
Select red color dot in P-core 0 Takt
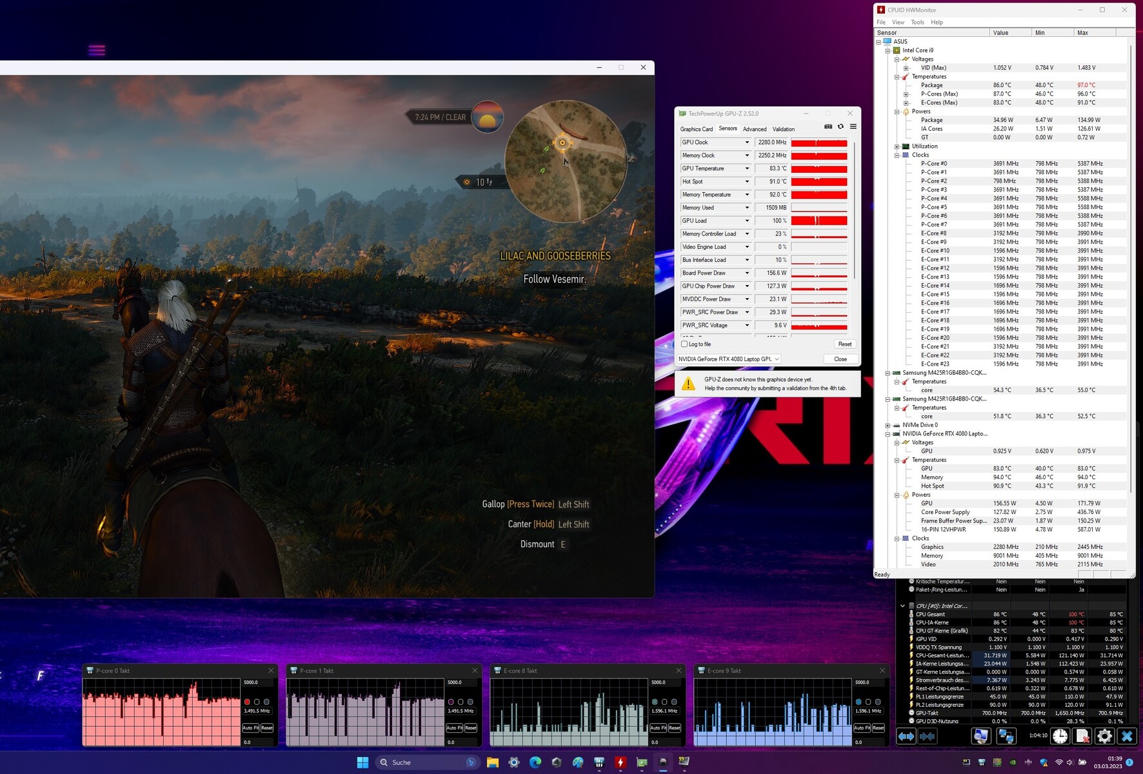pyautogui.click(x=247, y=702)
